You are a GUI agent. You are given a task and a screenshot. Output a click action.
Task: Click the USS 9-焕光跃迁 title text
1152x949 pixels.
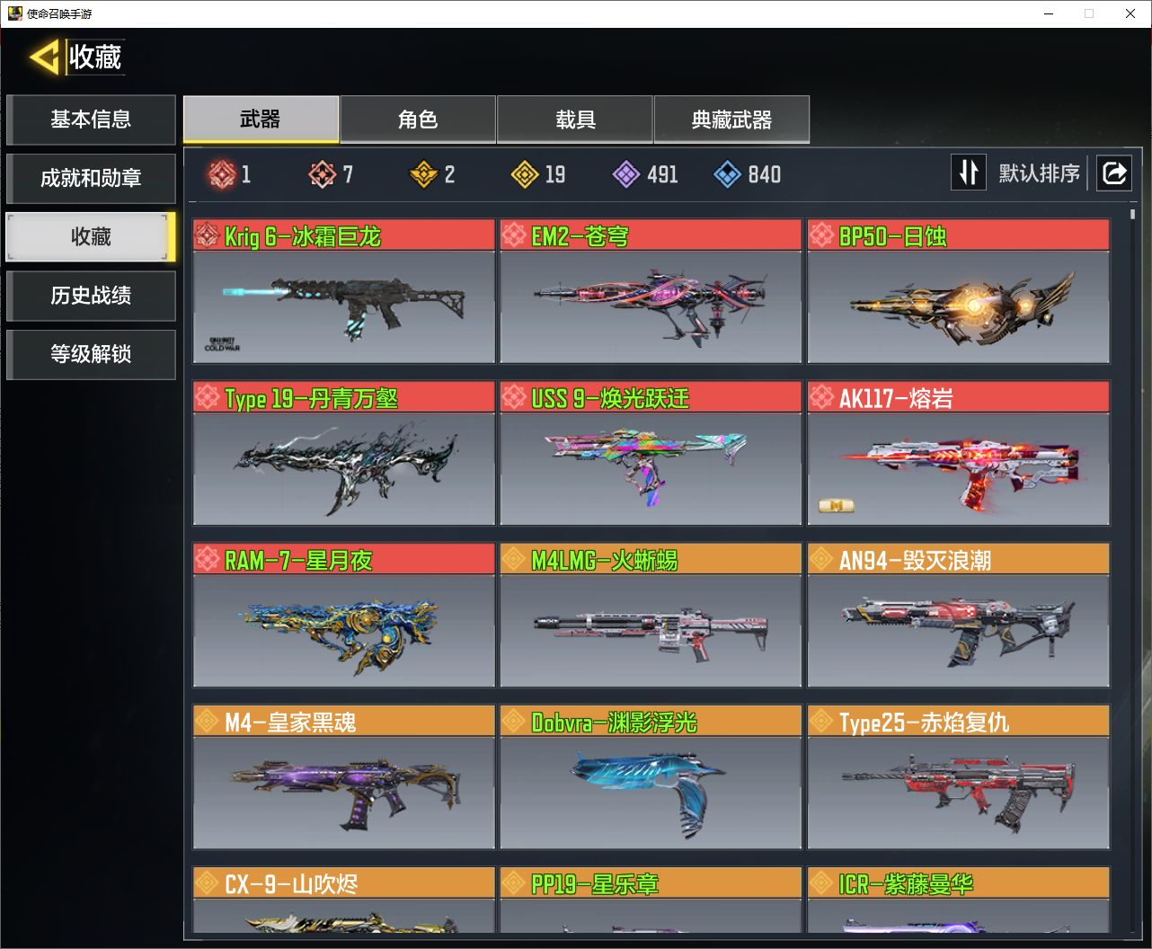[x=610, y=398]
